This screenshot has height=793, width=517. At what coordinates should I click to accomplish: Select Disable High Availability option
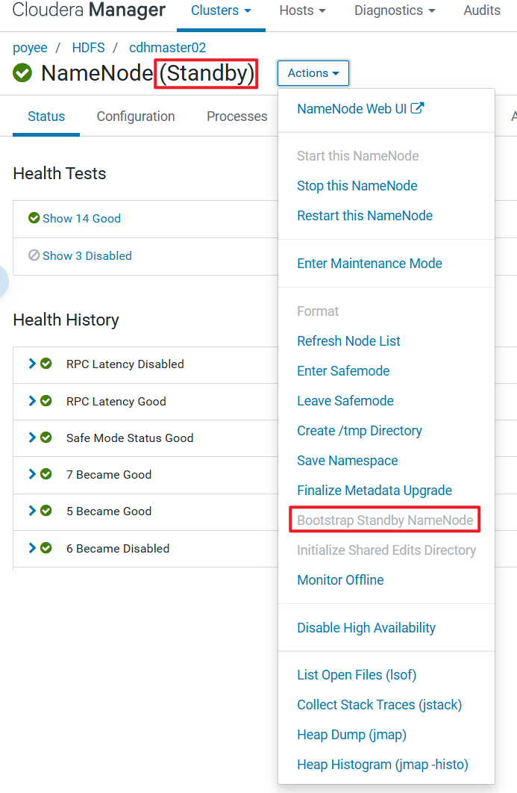click(366, 628)
